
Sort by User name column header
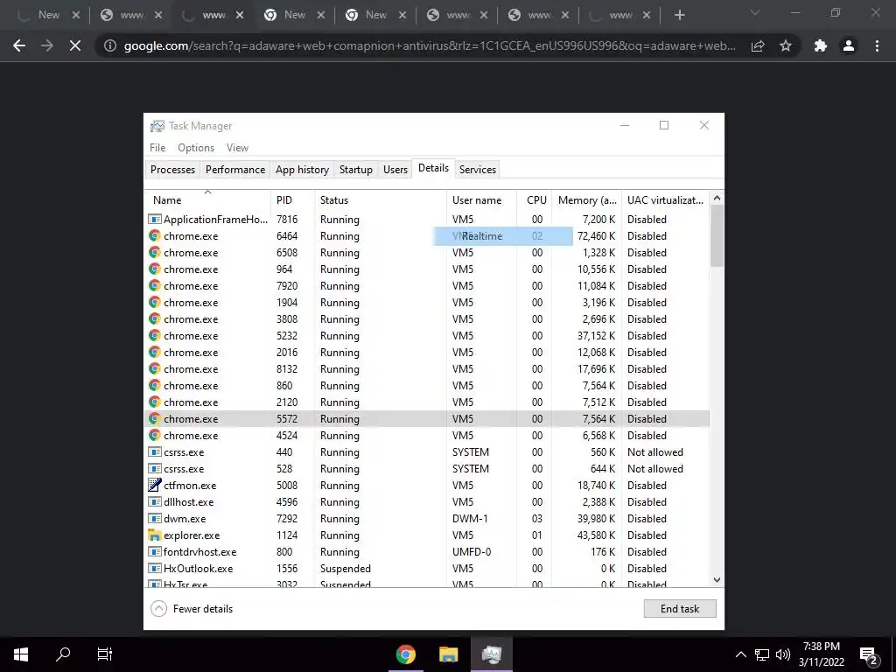click(481, 200)
